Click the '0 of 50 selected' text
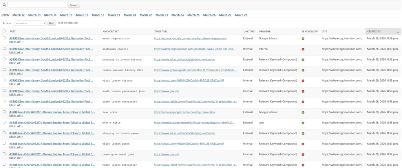Screen dimensions: 402x168 tap(68, 23)
